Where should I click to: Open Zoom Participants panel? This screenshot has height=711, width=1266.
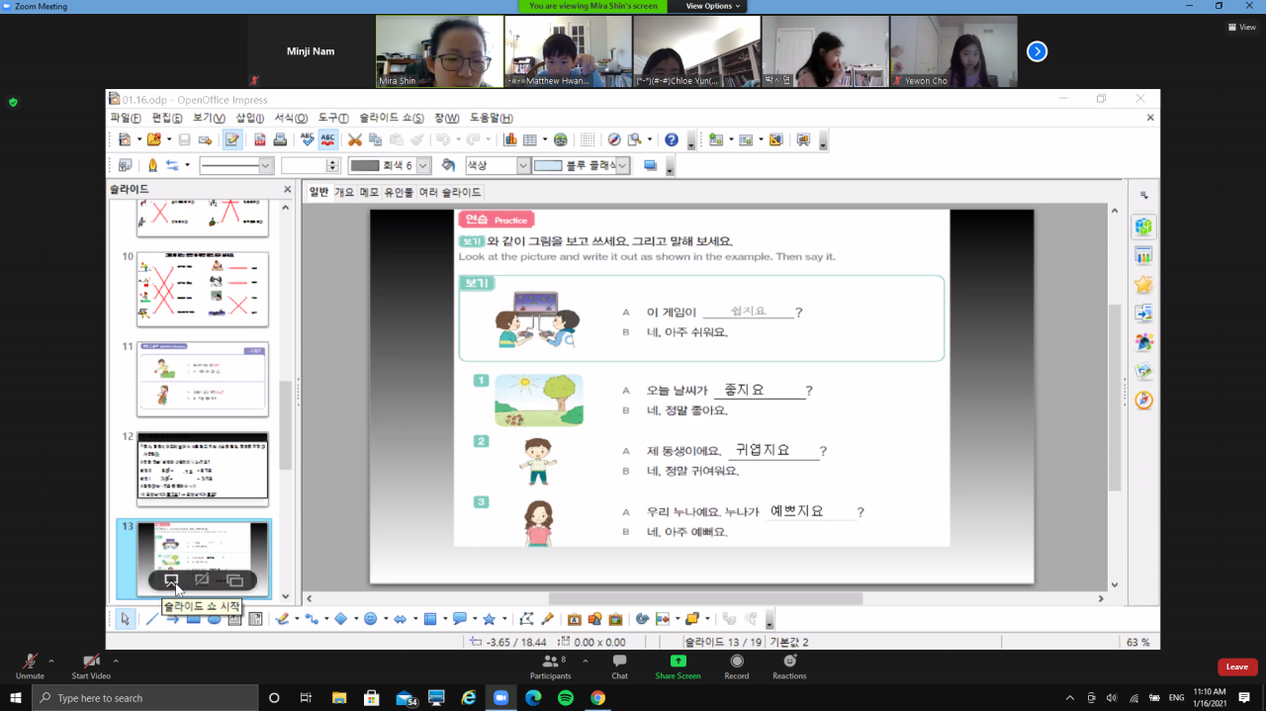[x=550, y=667]
